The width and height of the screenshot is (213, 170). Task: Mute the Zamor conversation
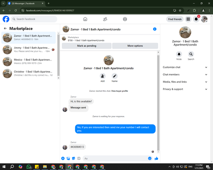[x=179, y=54]
